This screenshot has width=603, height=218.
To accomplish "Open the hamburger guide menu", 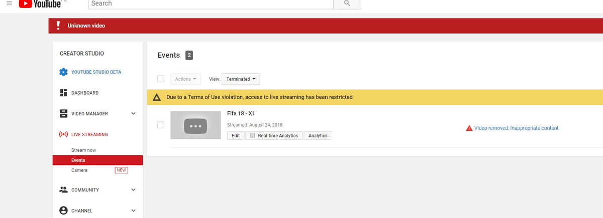I will [x=10, y=3].
